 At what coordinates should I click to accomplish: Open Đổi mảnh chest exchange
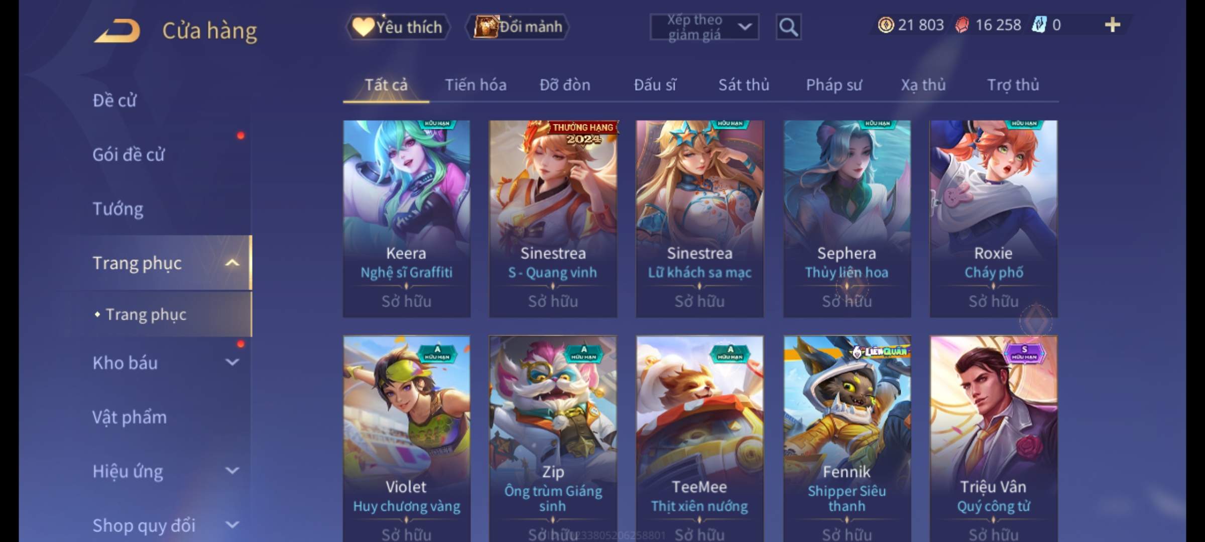tap(518, 27)
